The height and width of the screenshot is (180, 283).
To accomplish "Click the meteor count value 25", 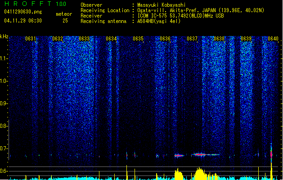I will point(65,21).
